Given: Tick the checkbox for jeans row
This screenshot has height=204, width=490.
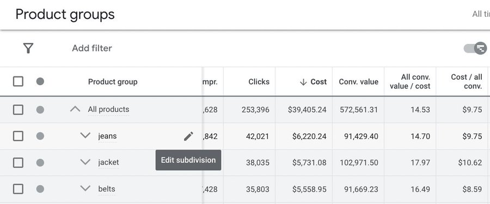Looking at the screenshot, I should point(18,136).
